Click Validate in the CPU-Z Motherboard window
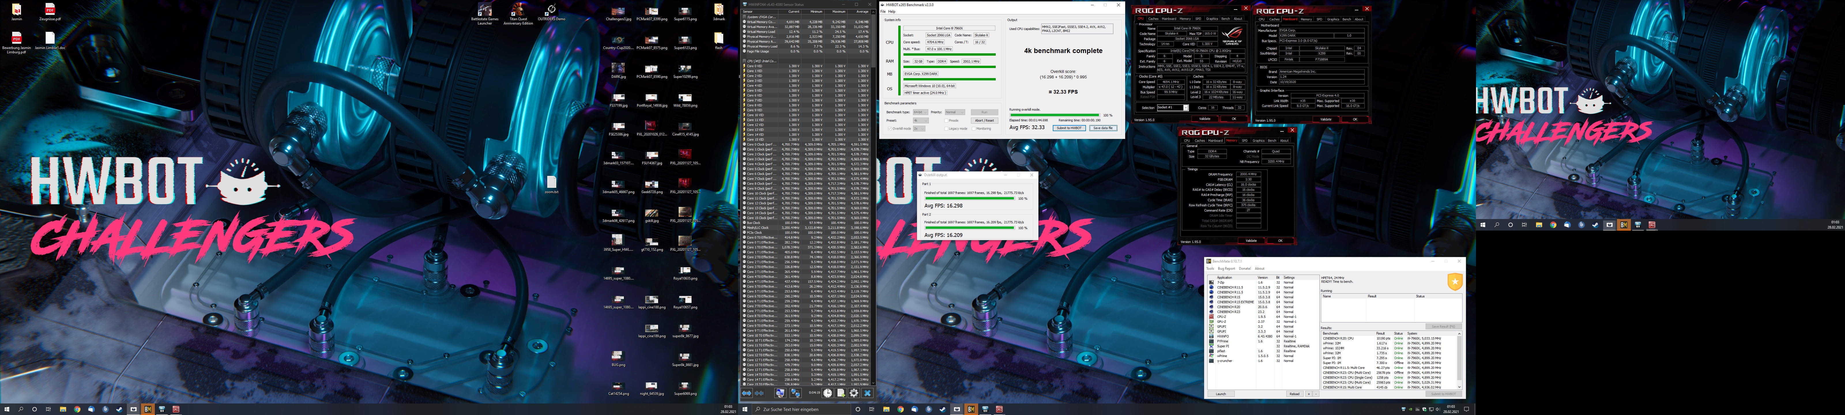1845x415 pixels. coord(1326,120)
